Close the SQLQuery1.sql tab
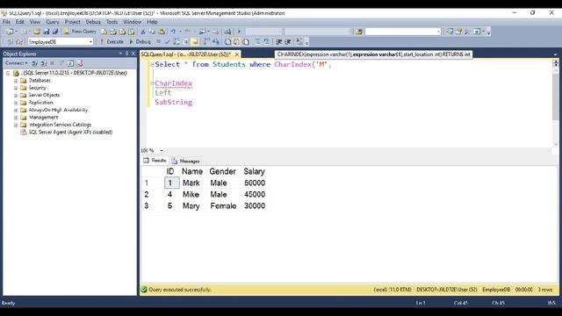This screenshot has height=316, width=562. [236, 54]
